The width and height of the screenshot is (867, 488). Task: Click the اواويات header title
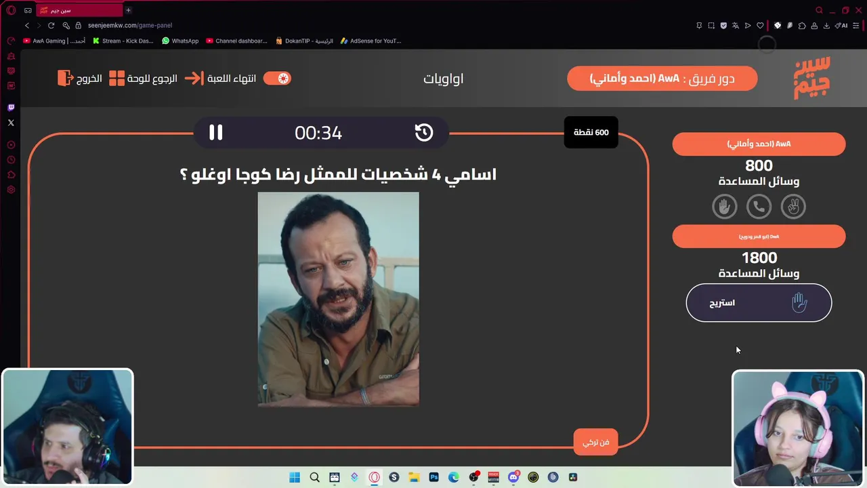coord(444,79)
